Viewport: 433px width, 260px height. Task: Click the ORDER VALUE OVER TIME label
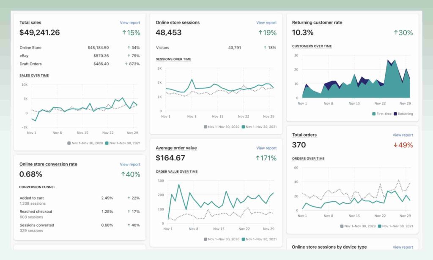[x=177, y=172]
